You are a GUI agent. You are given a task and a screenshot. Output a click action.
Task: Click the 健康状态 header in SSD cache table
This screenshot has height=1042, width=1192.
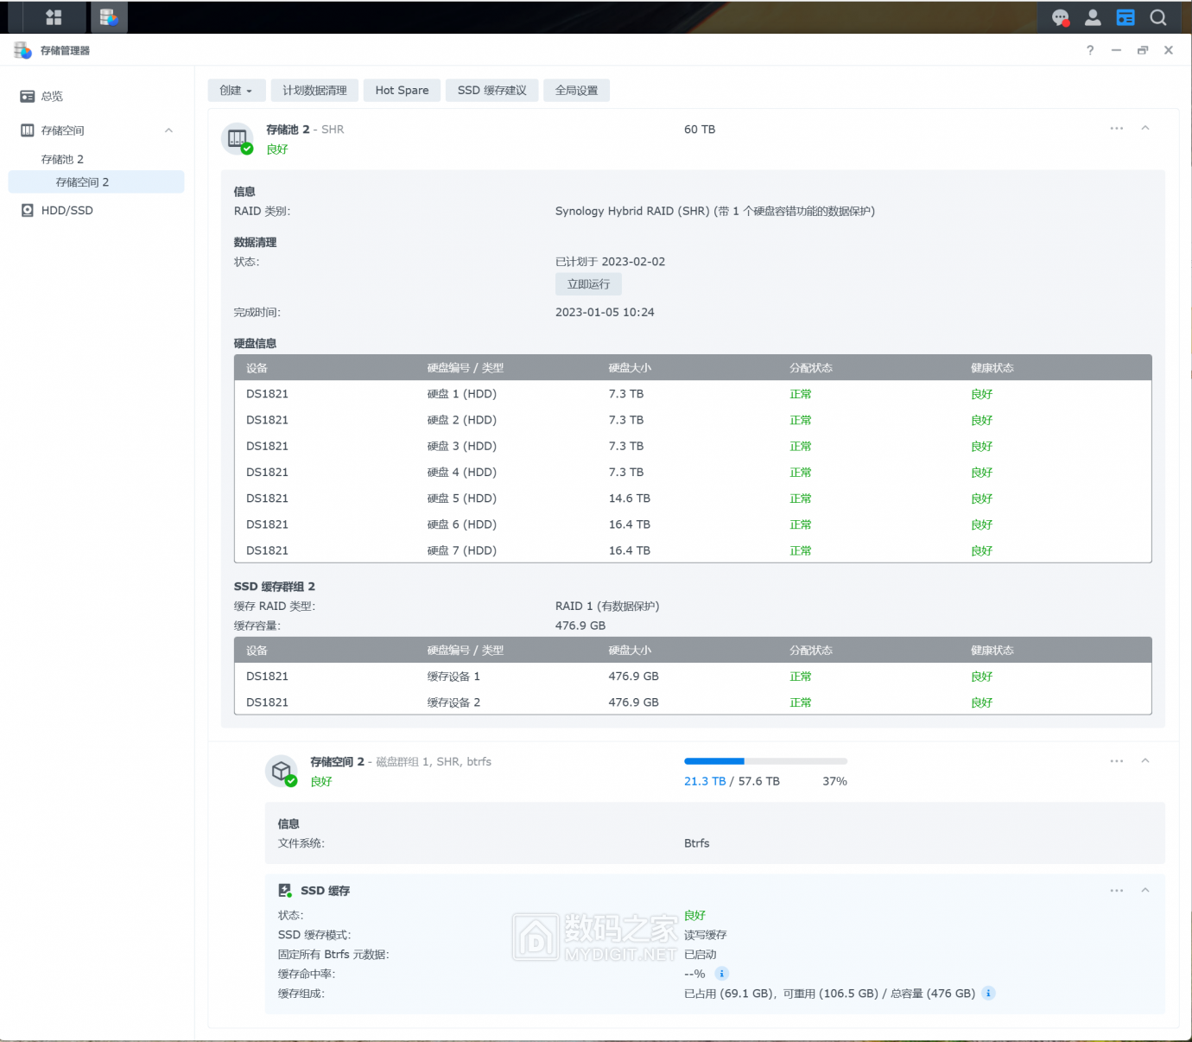coord(992,651)
